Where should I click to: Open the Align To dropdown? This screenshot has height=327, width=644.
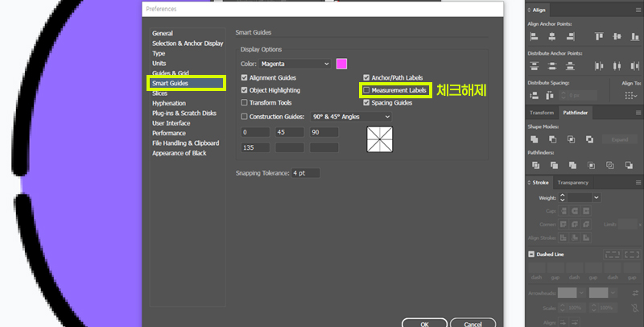[x=631, y=96]
